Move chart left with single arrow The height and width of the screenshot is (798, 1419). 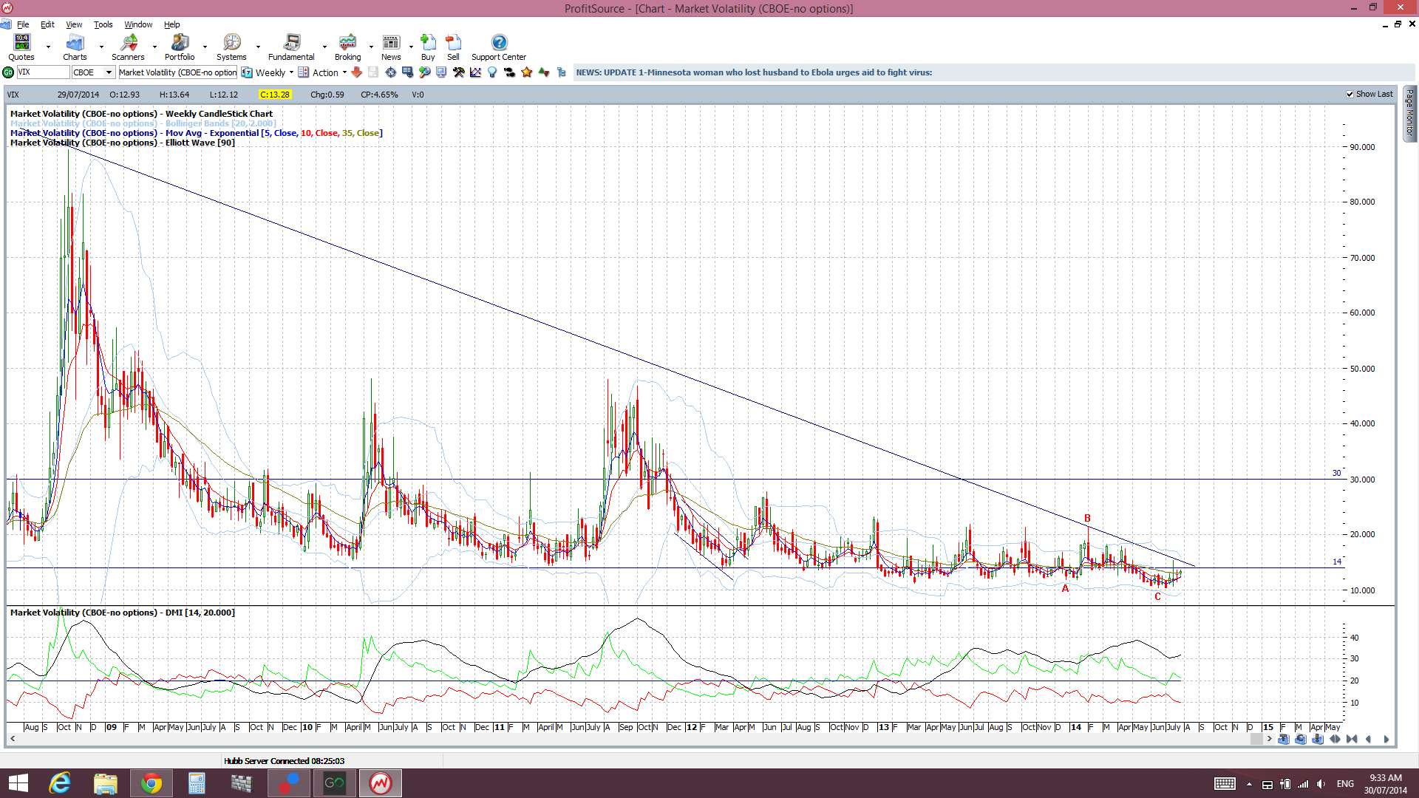click(x=1368, y=739)
